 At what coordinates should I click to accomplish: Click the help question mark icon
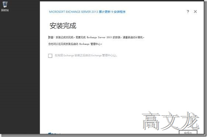tap(188, 12)
